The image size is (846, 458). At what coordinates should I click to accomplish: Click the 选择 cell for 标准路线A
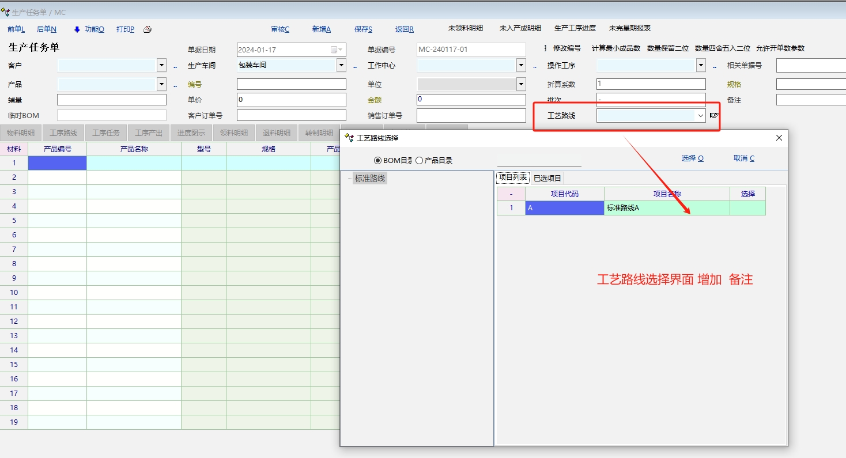click(x=747, y=208)
